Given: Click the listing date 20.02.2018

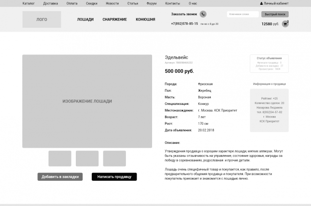Looking at the screenshot, I should (x=206, y=130).
